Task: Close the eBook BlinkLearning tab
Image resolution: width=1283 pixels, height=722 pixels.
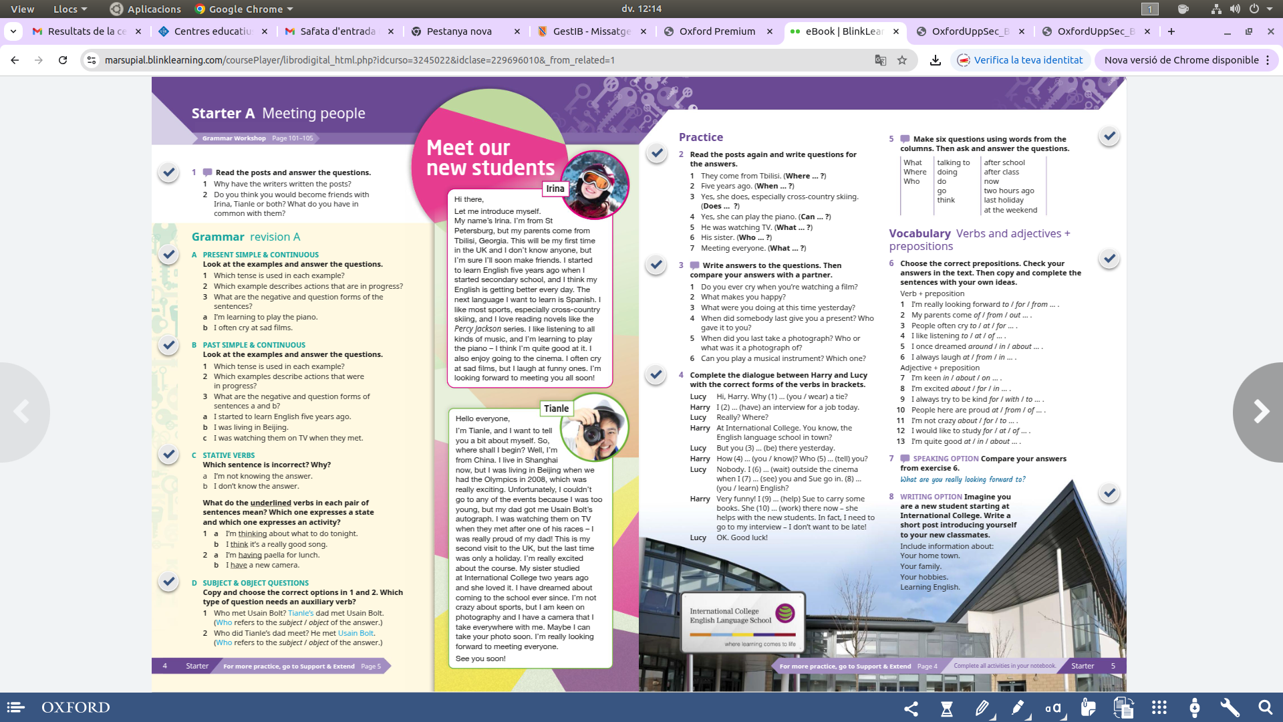Action: (x=896, y=31)
